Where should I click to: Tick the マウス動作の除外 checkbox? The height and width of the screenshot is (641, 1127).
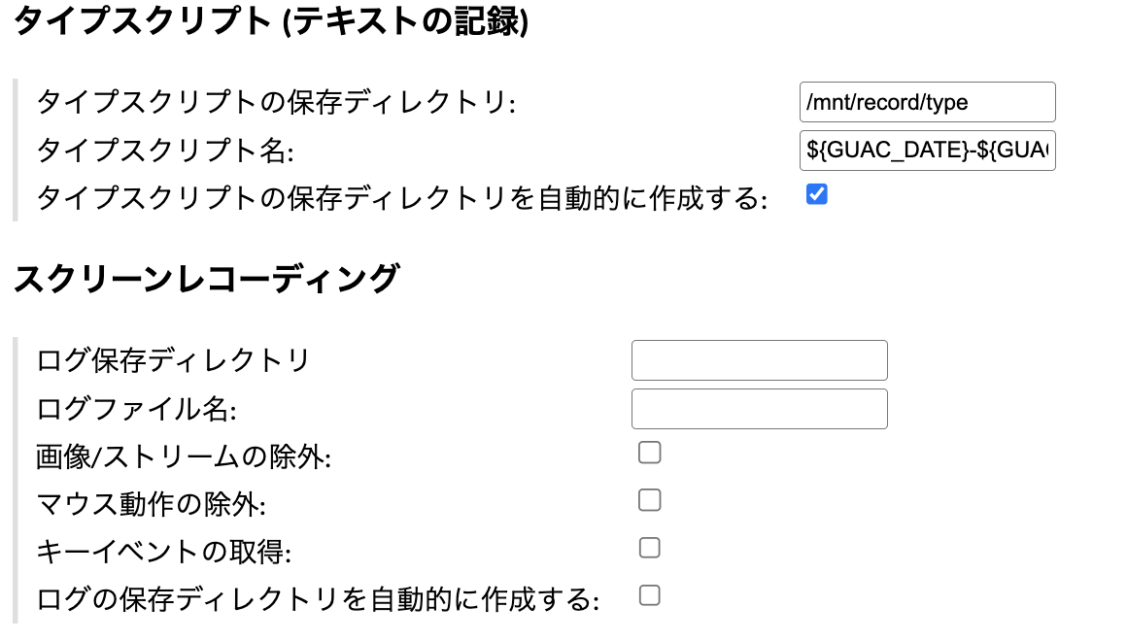[x=650, y=500]
